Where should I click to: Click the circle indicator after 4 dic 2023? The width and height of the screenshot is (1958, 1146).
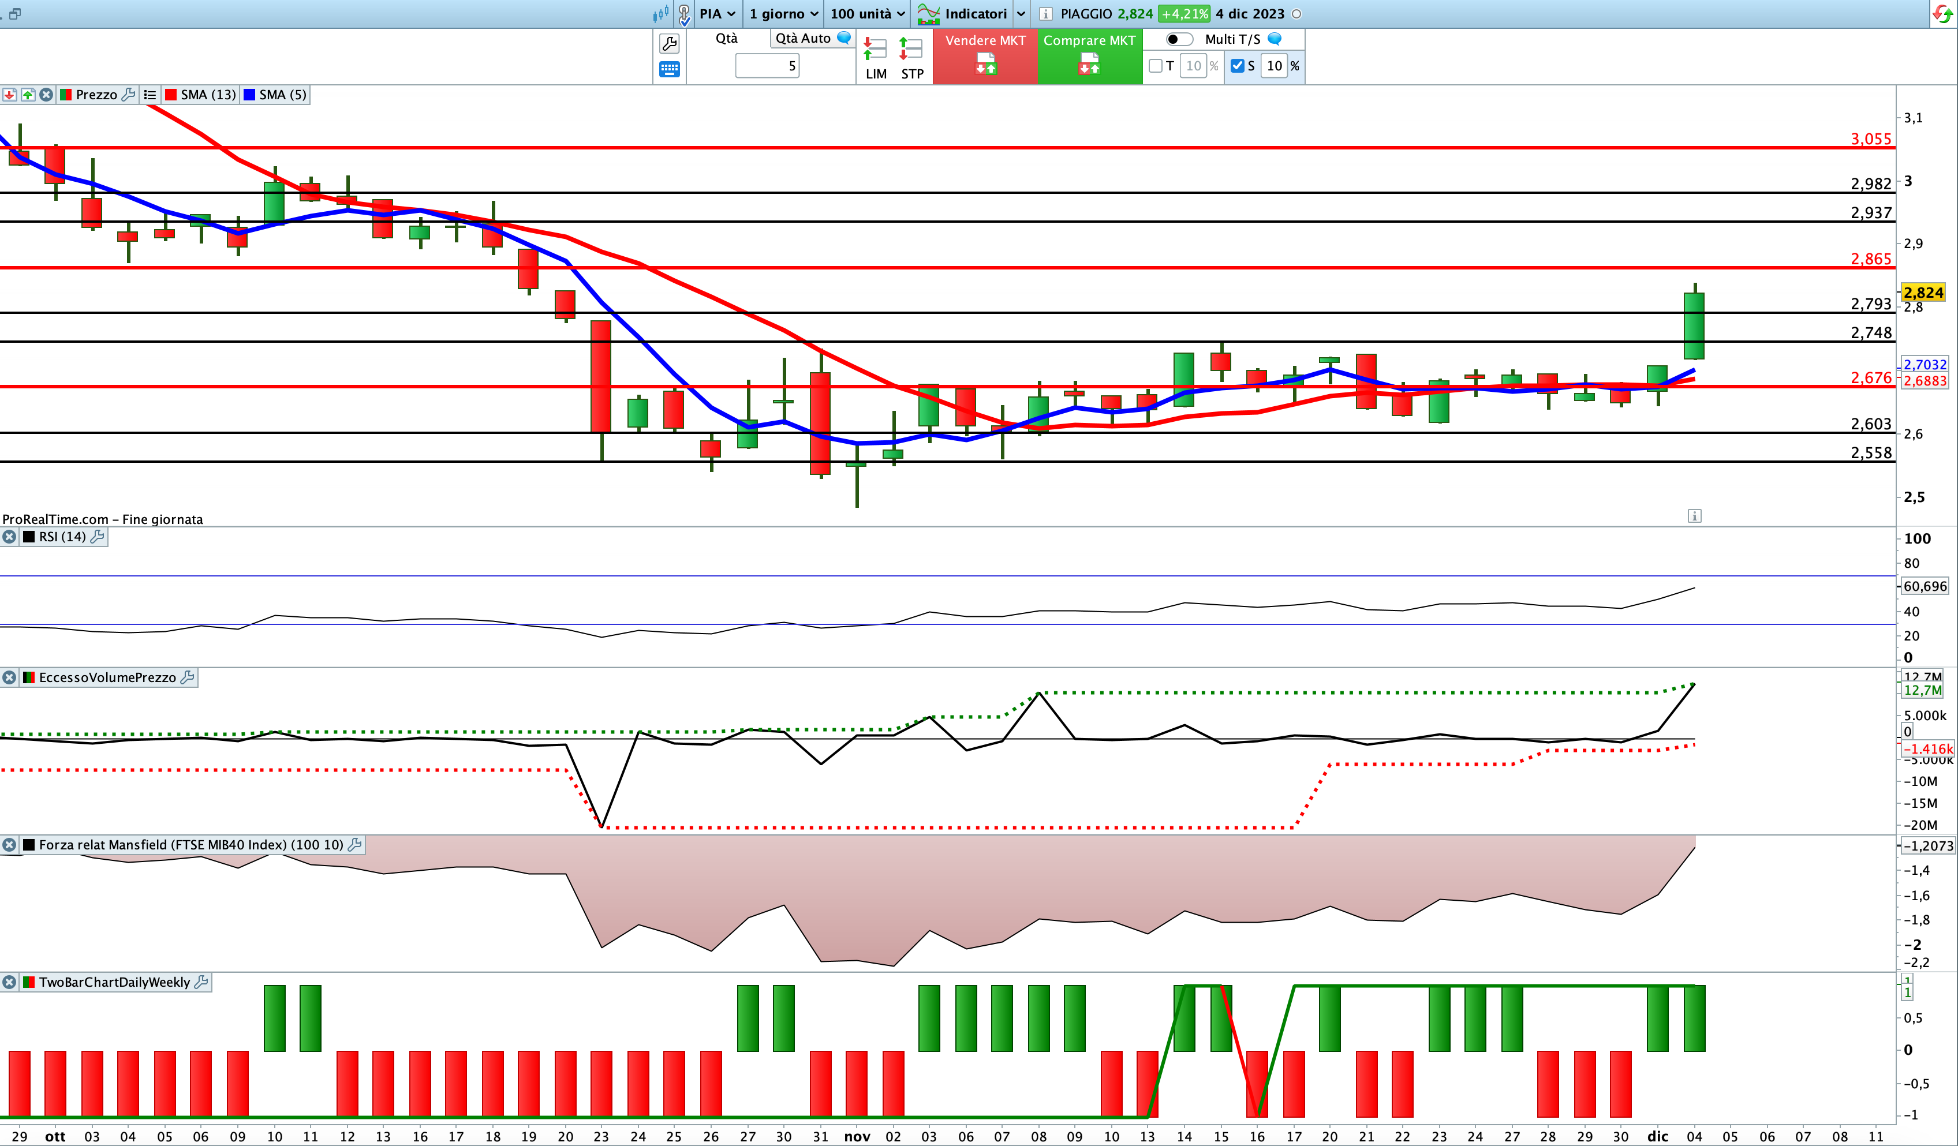(1296, 14)
